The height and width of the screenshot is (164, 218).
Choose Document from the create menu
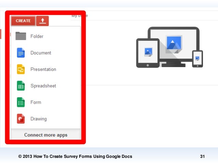pos(45,53)
